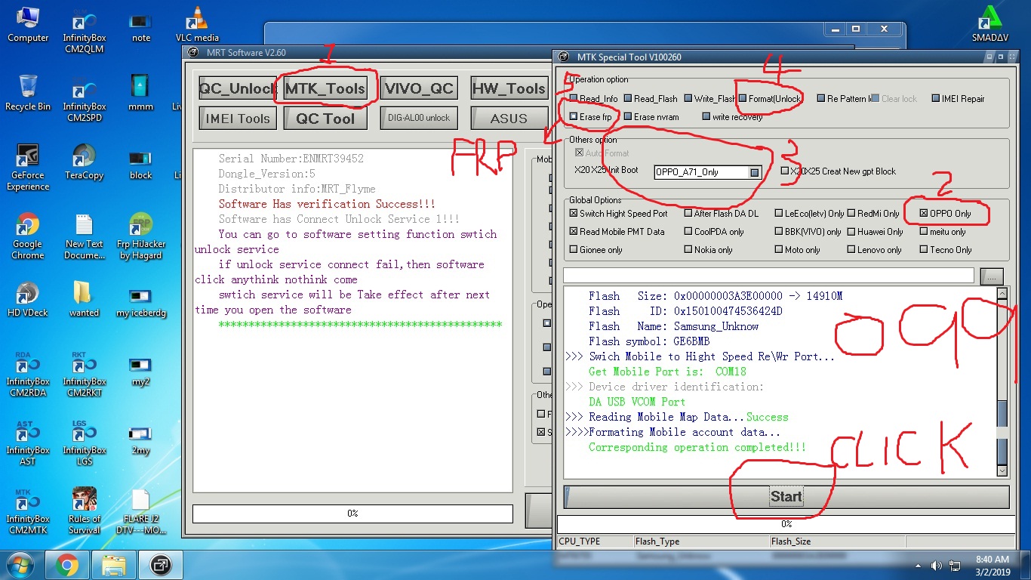Viewport: 1031px width, 580px height.
Task: Check X20 X25 Creat New gpt Block
Action: point(839,171)
